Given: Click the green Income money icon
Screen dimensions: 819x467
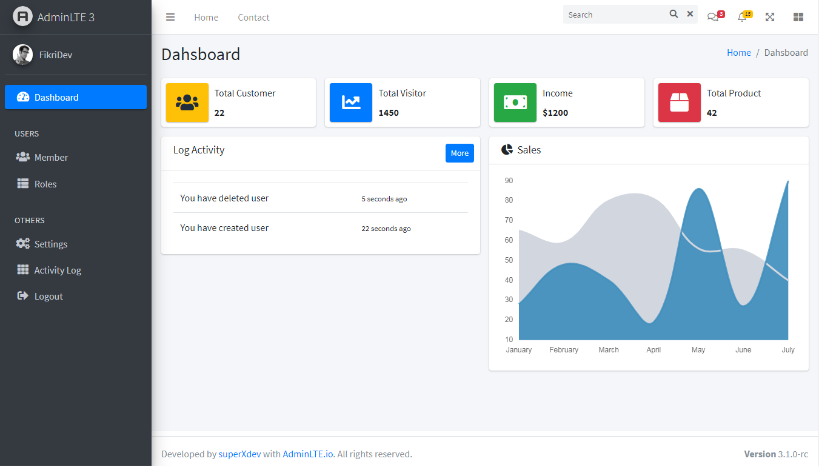Looking at the screenshot, I should point(515,102).
